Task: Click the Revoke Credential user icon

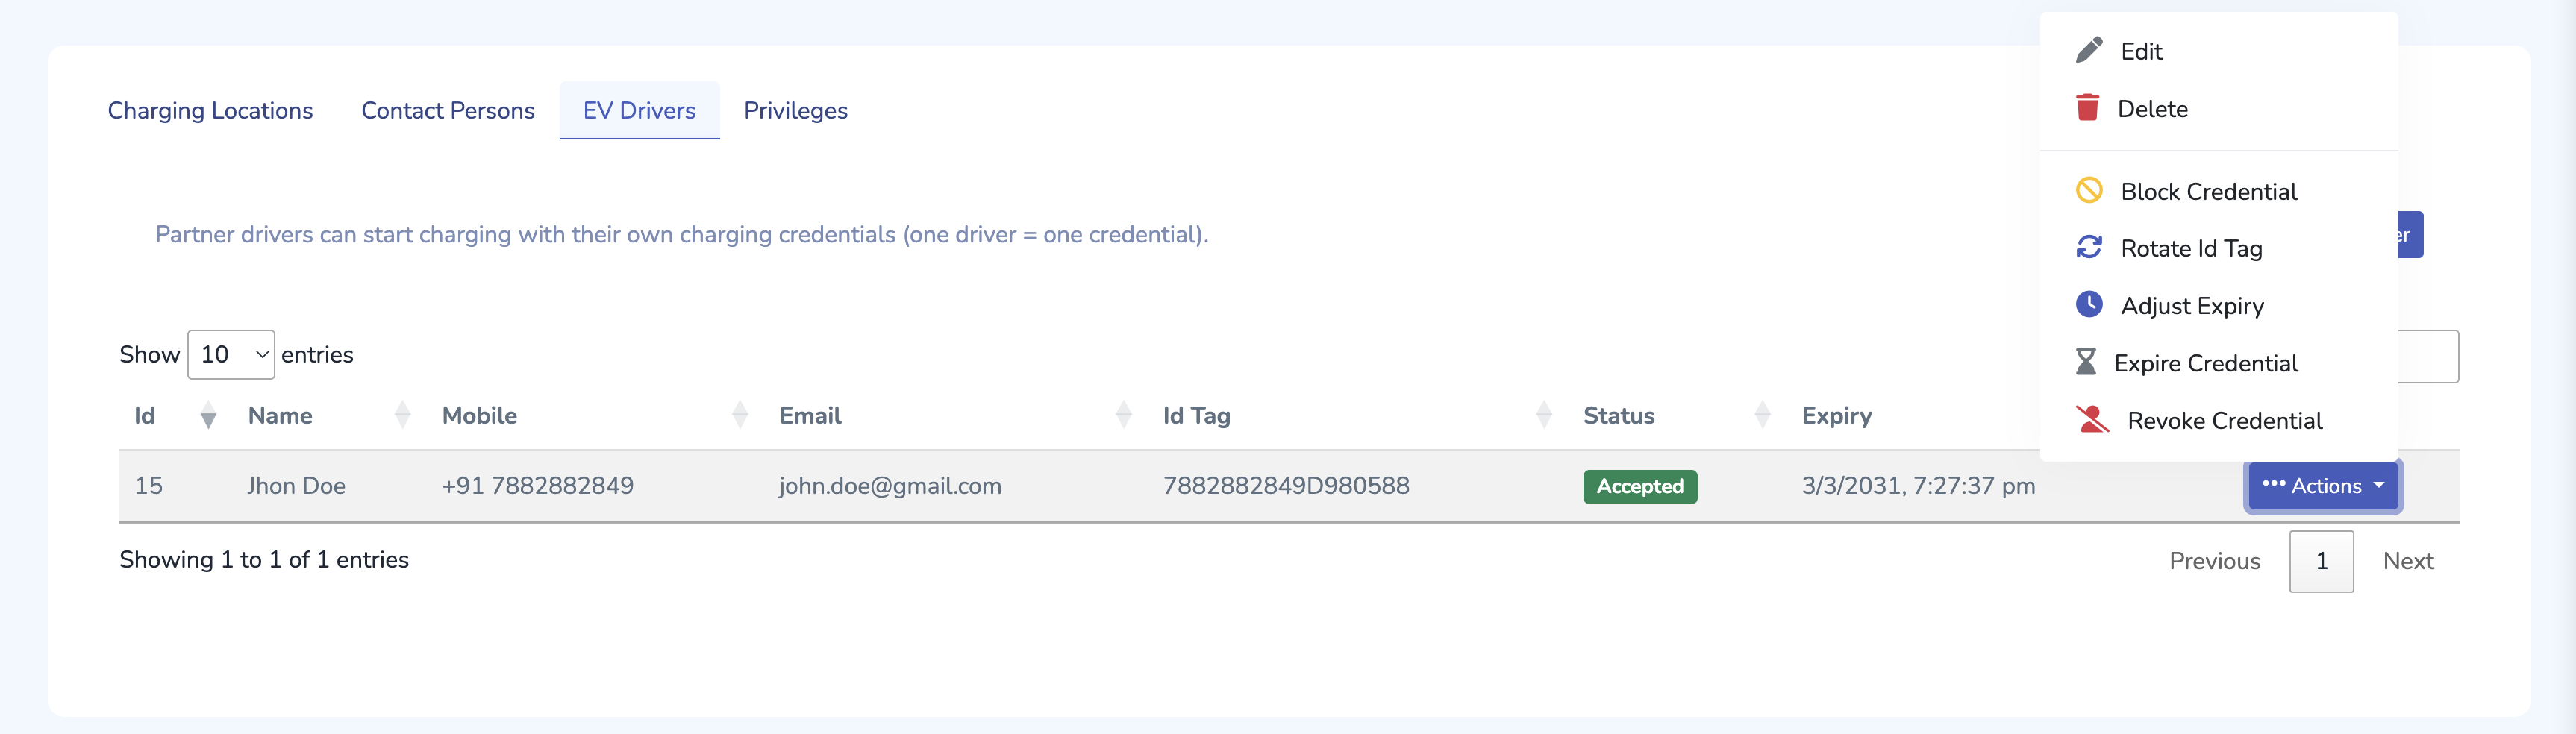Action: click(x=2091, y=419)
